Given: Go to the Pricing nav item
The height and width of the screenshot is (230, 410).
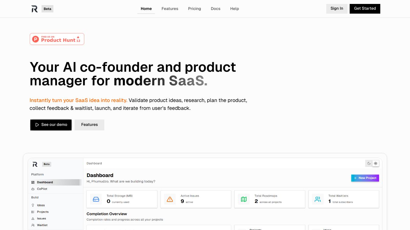Looking at the screenshot, I should (x=194, y=9).
